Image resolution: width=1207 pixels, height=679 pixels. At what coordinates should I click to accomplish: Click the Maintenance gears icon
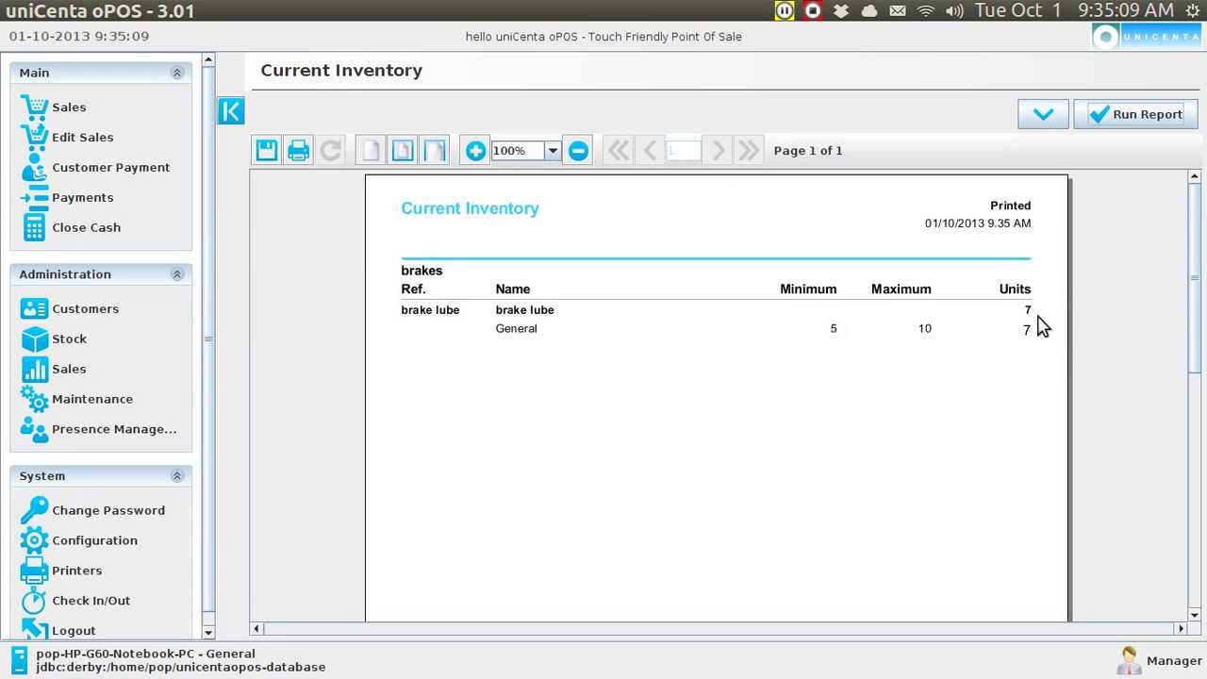tap(34, 399)
